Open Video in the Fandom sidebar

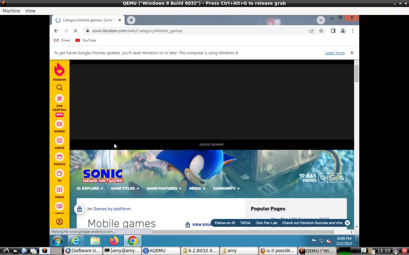click(x=59, y=193)
